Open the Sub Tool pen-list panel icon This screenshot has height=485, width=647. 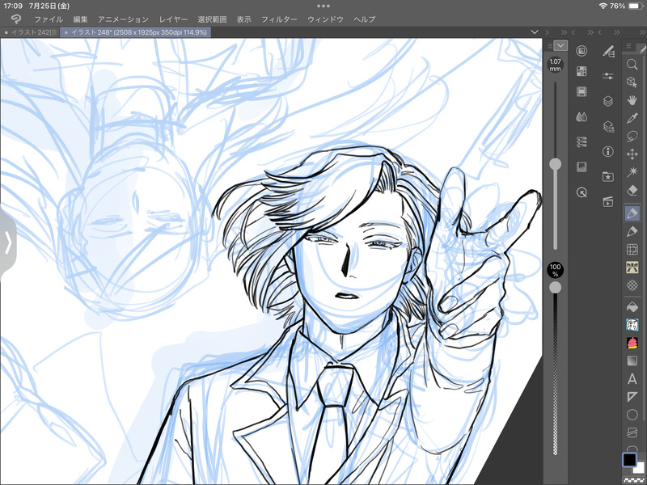[x=608, y=51]
